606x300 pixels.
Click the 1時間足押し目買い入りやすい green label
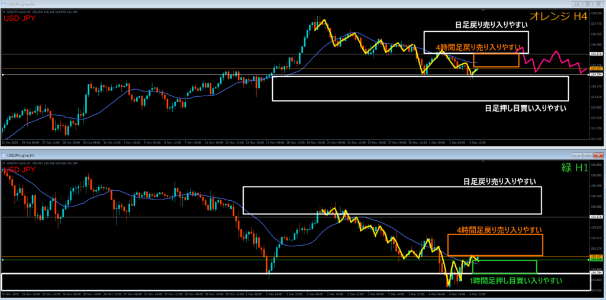coord(515,281)
